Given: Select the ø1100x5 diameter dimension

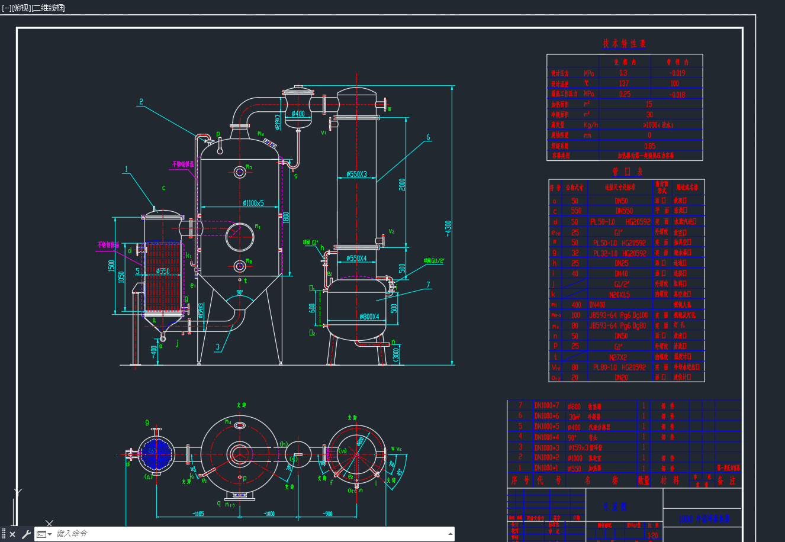Looking at the screenshot, I should point(253,203).
